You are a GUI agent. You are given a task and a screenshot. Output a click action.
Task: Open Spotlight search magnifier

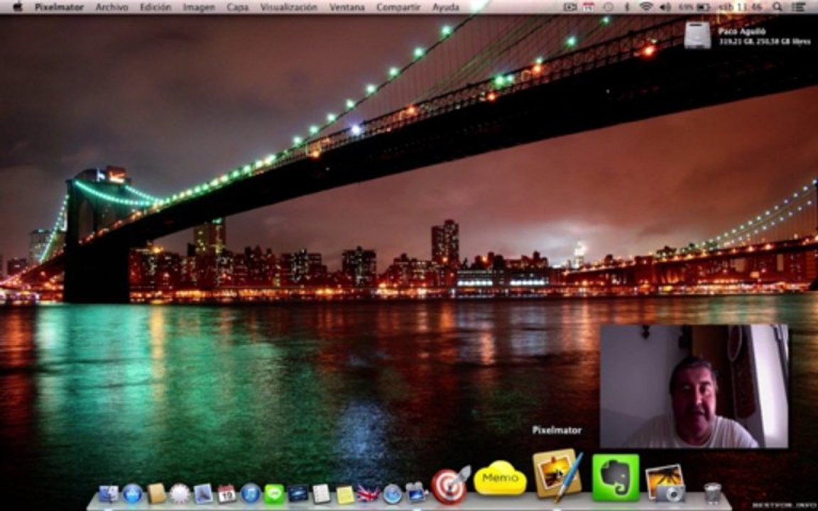click(x=777, y=7)
